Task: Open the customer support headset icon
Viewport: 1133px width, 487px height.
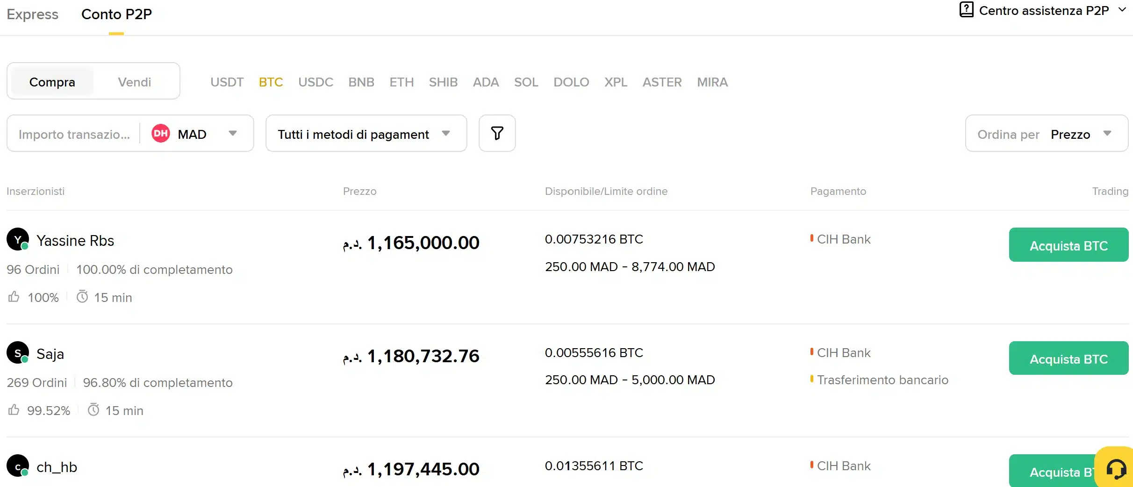Action: click(x=1116, y=469)
